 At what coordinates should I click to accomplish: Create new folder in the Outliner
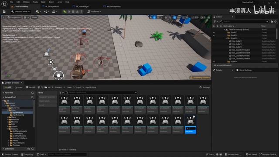coord(272,21)
